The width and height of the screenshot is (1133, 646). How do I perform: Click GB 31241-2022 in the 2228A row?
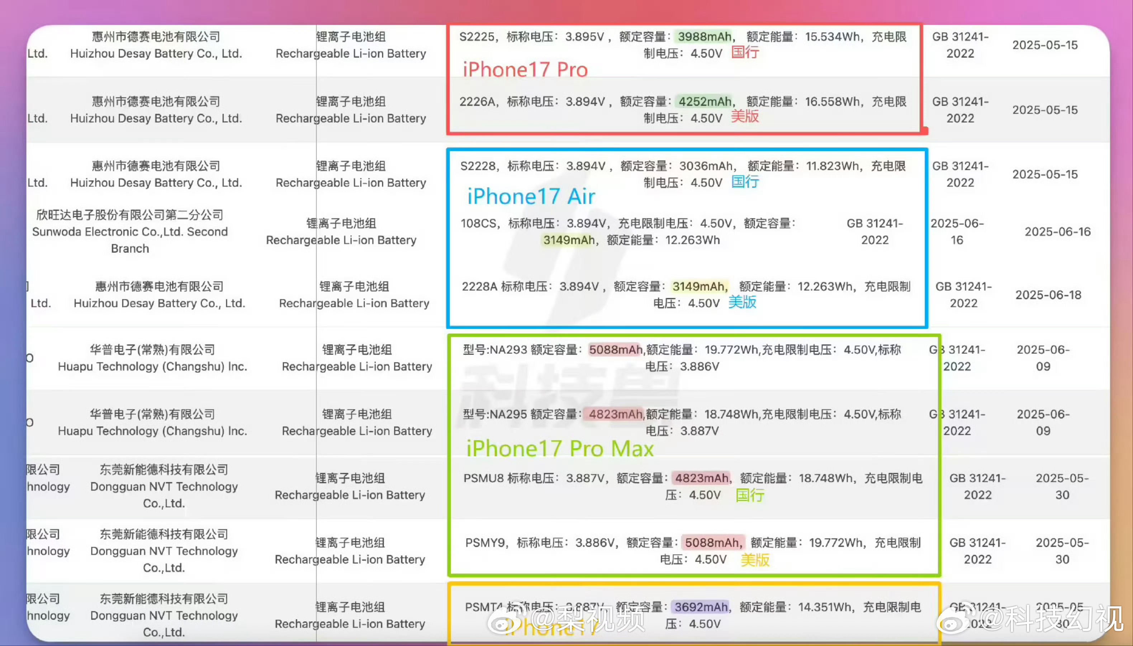963,295
